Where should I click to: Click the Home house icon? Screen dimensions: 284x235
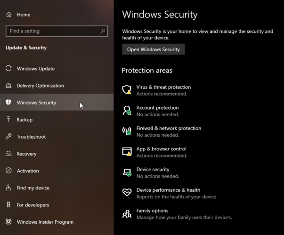pyautogui.click(x=8, y=15)
